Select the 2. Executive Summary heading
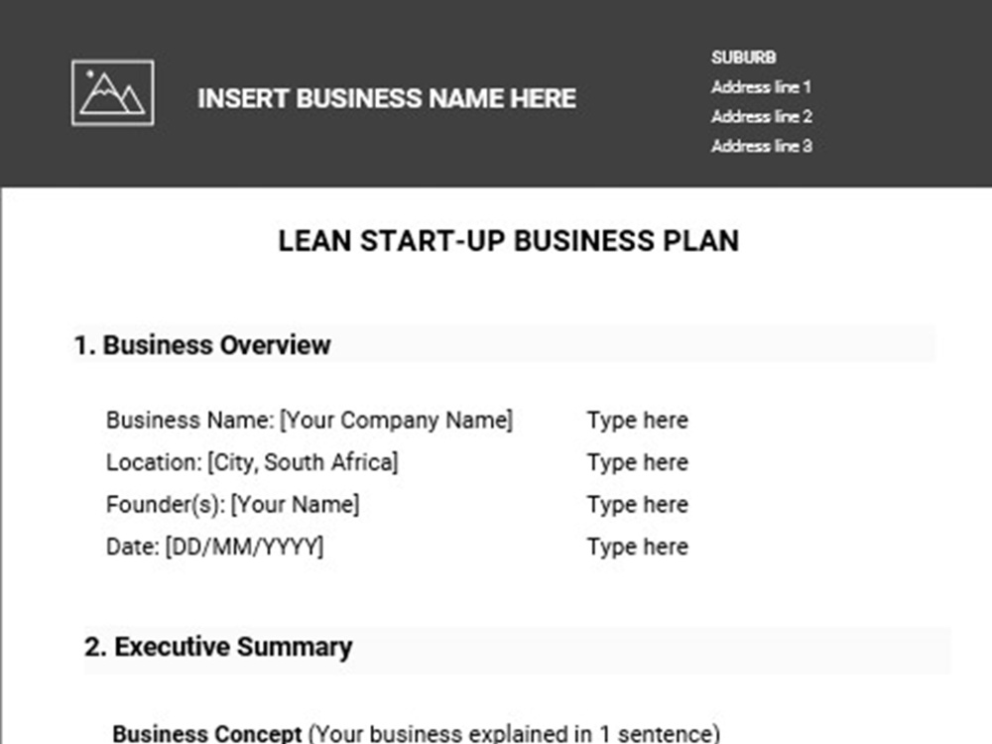Viewport: 992px width, 744px height. click(218, 647)
